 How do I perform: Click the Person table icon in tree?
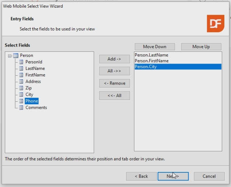[15, 55]
